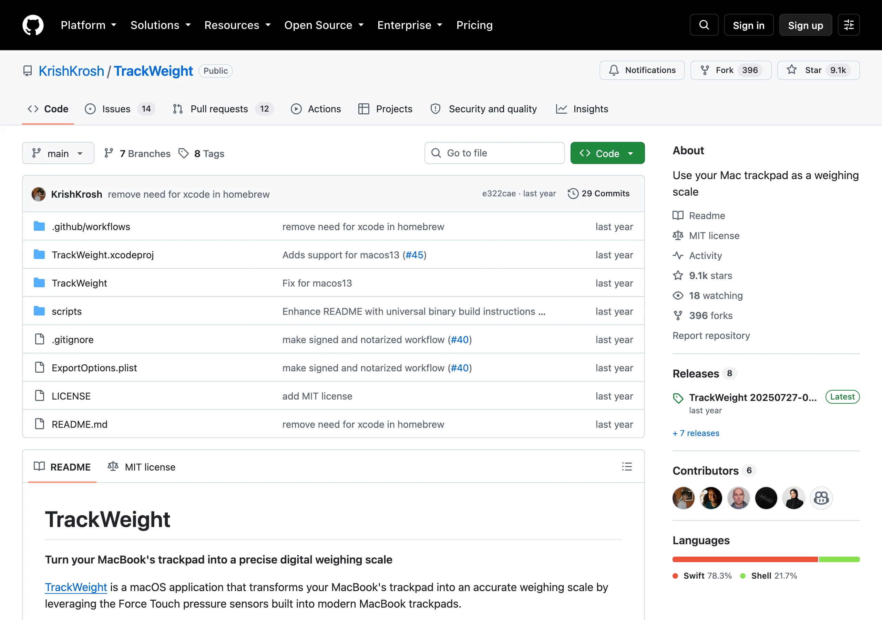Expand the Solutions menu
Viewport: 882px width, 620px height.
(x=161, y=25)
